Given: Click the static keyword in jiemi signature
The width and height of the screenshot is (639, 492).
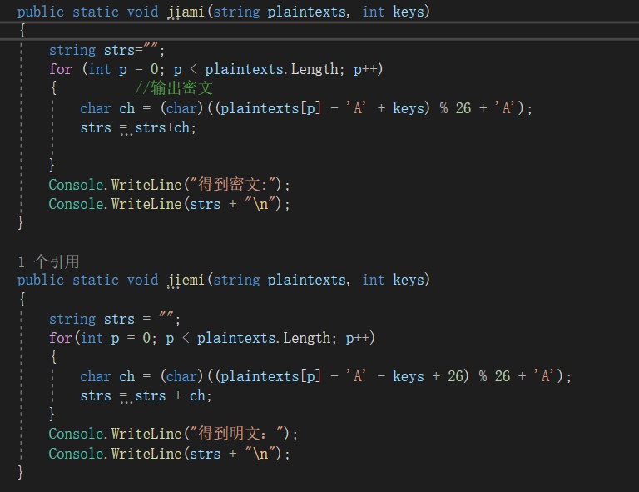Looking at the screenshot, I should (x=96, y=280).
